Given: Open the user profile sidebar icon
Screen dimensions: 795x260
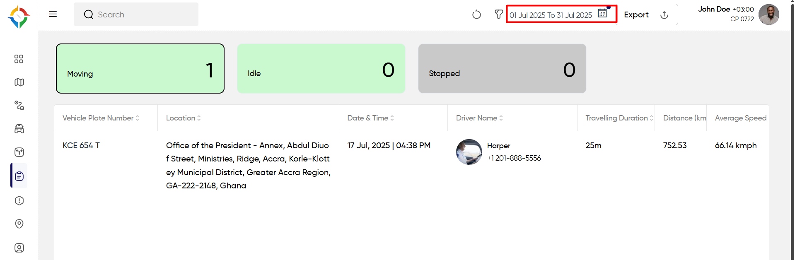Looking at the screenshot, I should [x=19, y=248].
